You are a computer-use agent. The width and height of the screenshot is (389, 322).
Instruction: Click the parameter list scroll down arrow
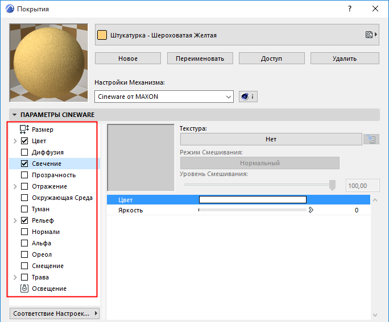point(375,315)
